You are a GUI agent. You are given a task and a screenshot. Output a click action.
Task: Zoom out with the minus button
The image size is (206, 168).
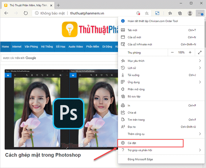coord(172,52)
